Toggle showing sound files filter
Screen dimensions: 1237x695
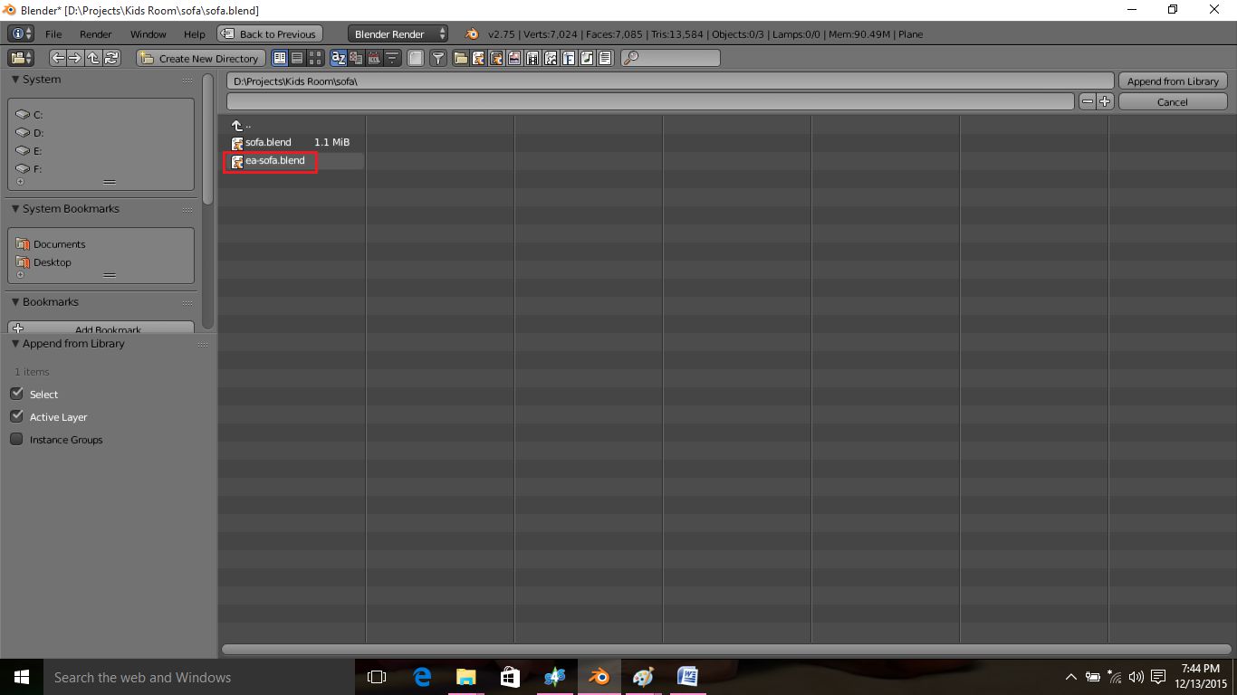tap(587, 58)
